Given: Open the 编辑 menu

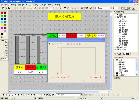Looking at the screenshot, I should click(14, 5).
